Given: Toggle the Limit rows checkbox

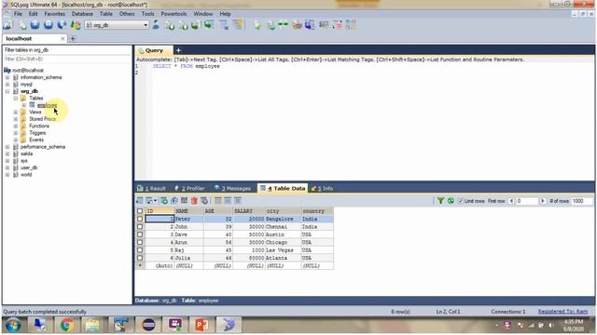Looking at the screenshot, I should pyautogui.click(x=461, y=201).
